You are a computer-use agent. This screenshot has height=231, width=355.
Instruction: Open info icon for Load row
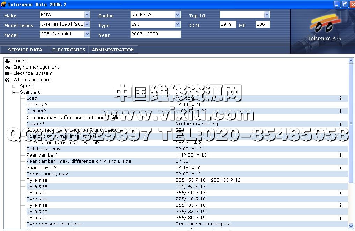point(341,98)
